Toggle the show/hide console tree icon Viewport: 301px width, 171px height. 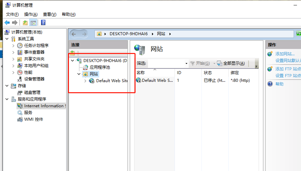point(33,22)
